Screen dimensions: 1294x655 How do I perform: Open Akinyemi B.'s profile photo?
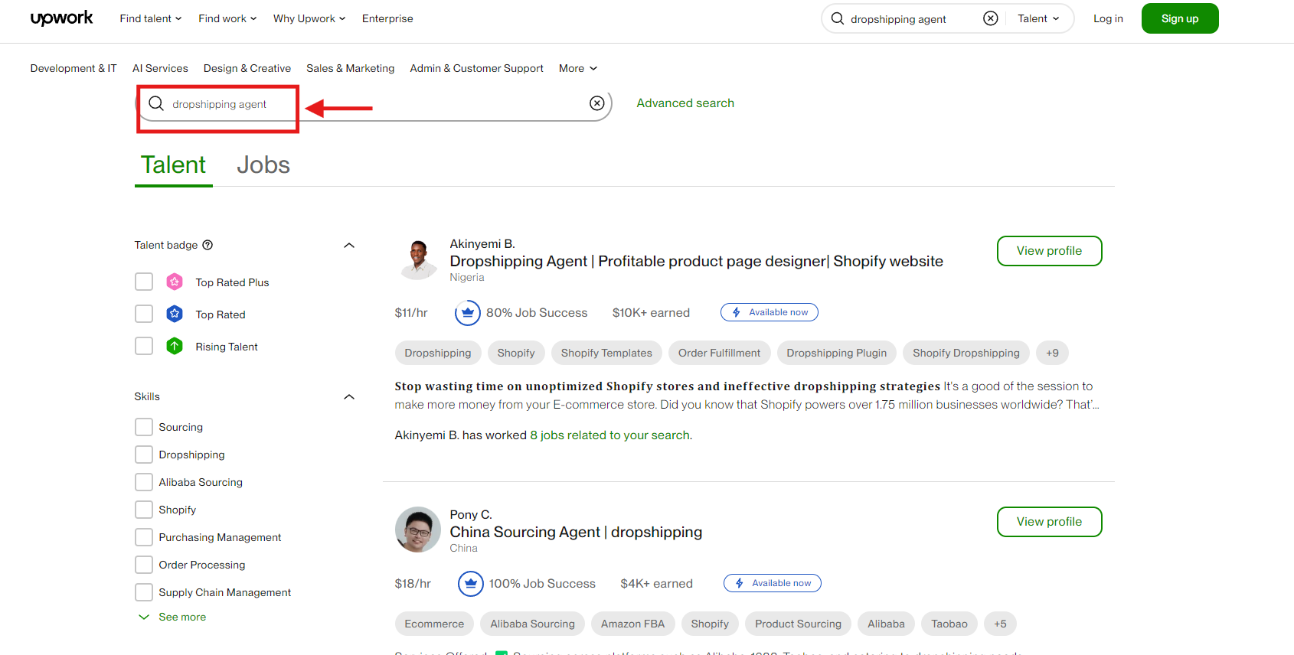[418, 259]
